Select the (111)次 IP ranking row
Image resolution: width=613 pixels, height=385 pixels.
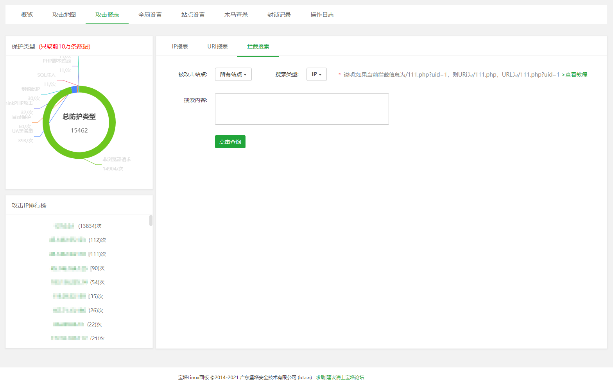coord(78,254)
